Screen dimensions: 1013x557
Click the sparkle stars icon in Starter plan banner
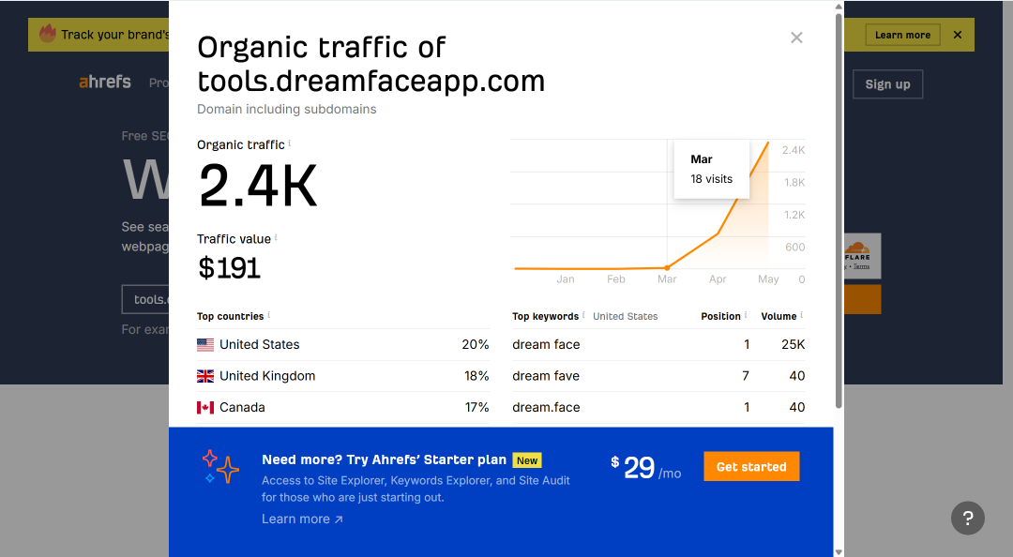click(x=220, y=467)
